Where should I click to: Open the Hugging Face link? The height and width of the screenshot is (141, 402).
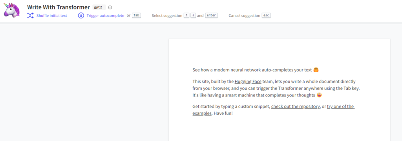[248, 82]
